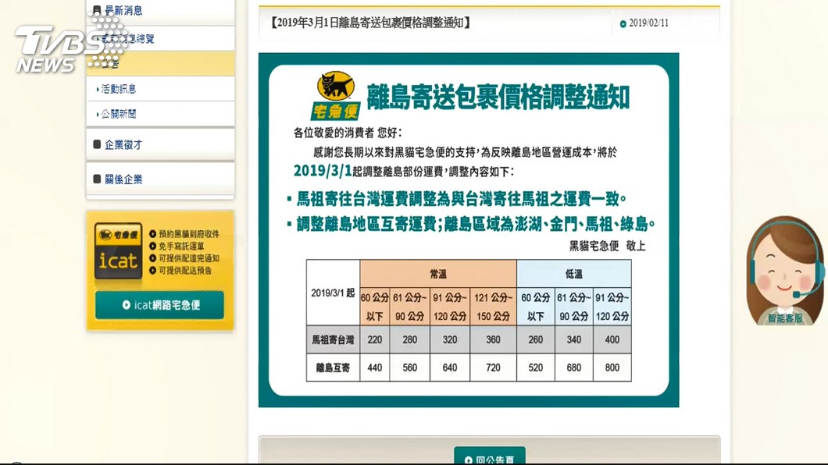The height and width of the screenshot is (465, 828).
Task: Open the 活動訊息 submenu item
Action: pyautogui.click(x=161, y=89)
